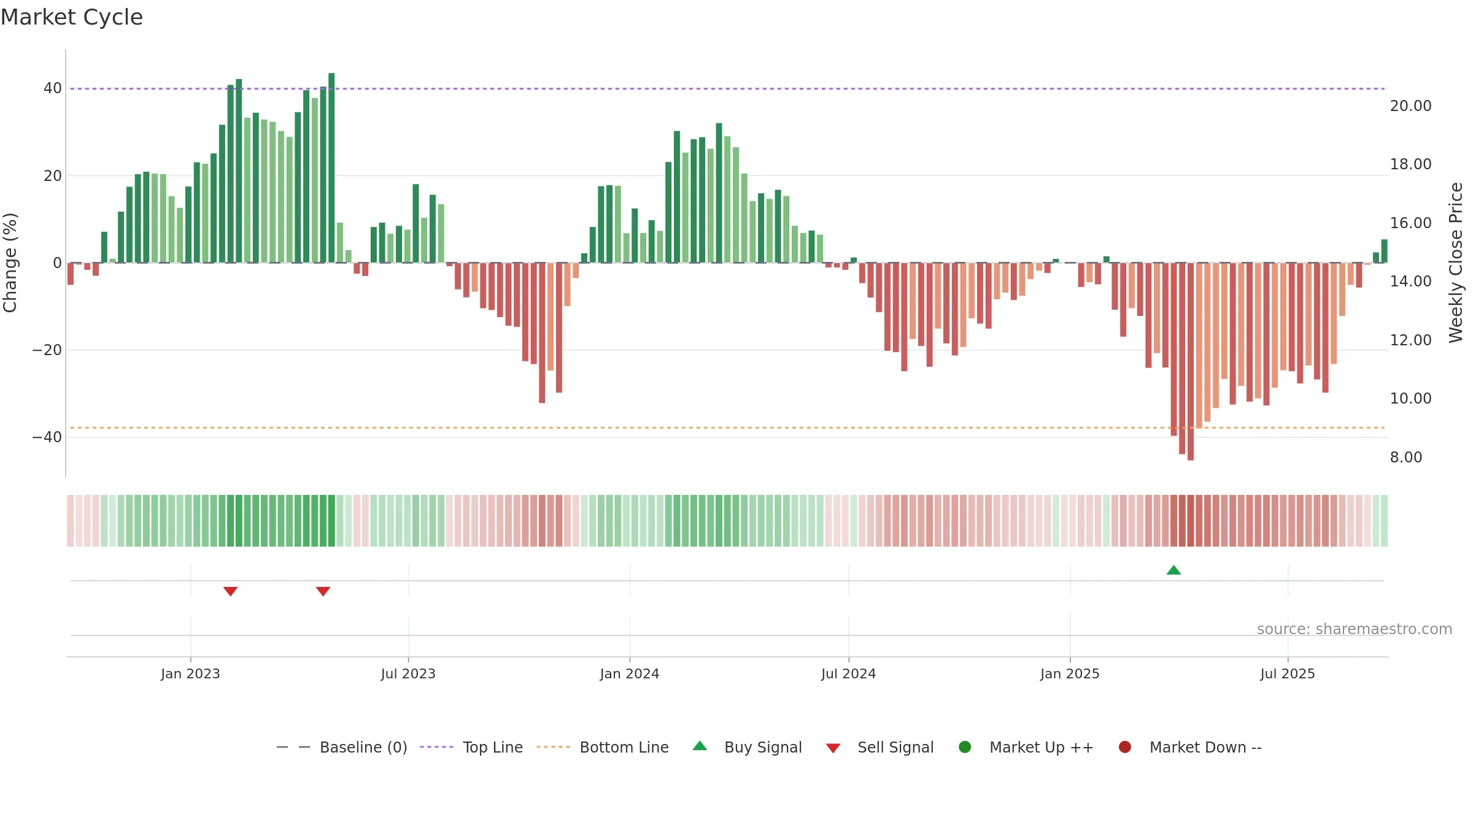Toggle Baseline (0) legend entry
Viewport: 1473px width, 828px height.
342,747
